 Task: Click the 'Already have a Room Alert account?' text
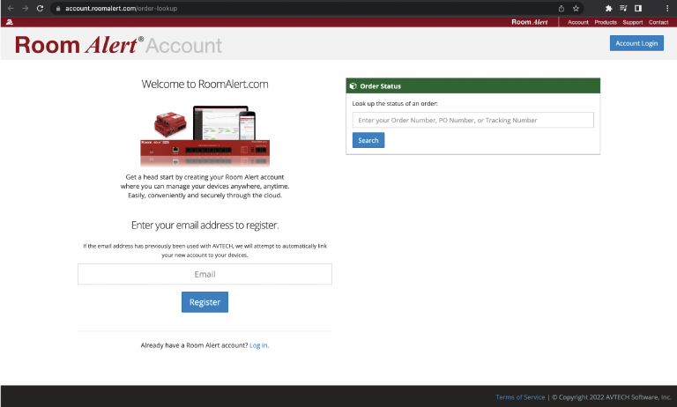[x=194, y=345]
